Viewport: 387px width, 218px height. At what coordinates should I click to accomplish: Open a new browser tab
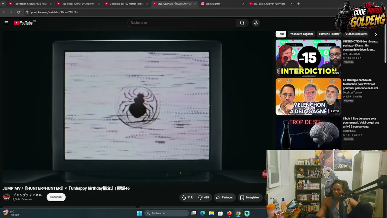[298, 4]
